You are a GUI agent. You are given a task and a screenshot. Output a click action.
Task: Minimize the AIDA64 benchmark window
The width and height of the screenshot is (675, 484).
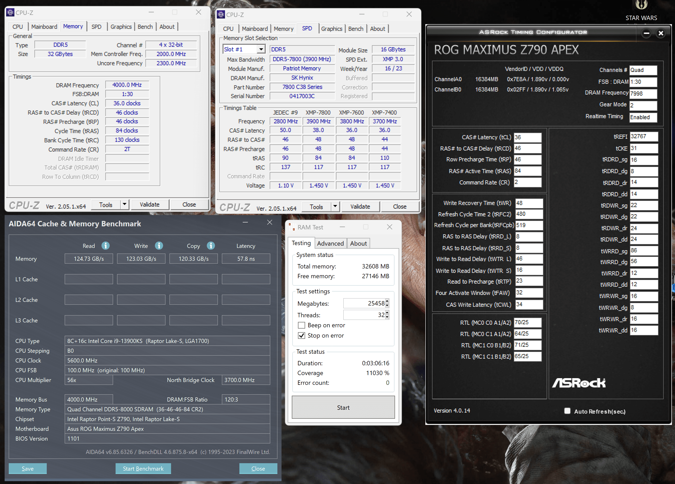[245, 222]
